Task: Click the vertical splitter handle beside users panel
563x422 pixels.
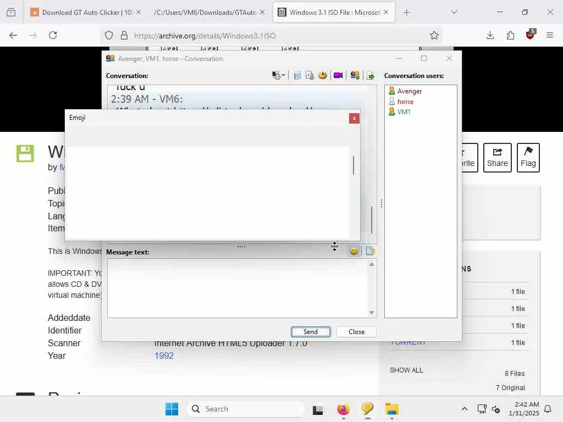Action: (382, 203)
